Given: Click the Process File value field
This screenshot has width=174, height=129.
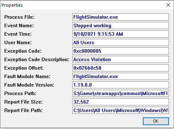Looking at the screenshot, I should [120, 17].
